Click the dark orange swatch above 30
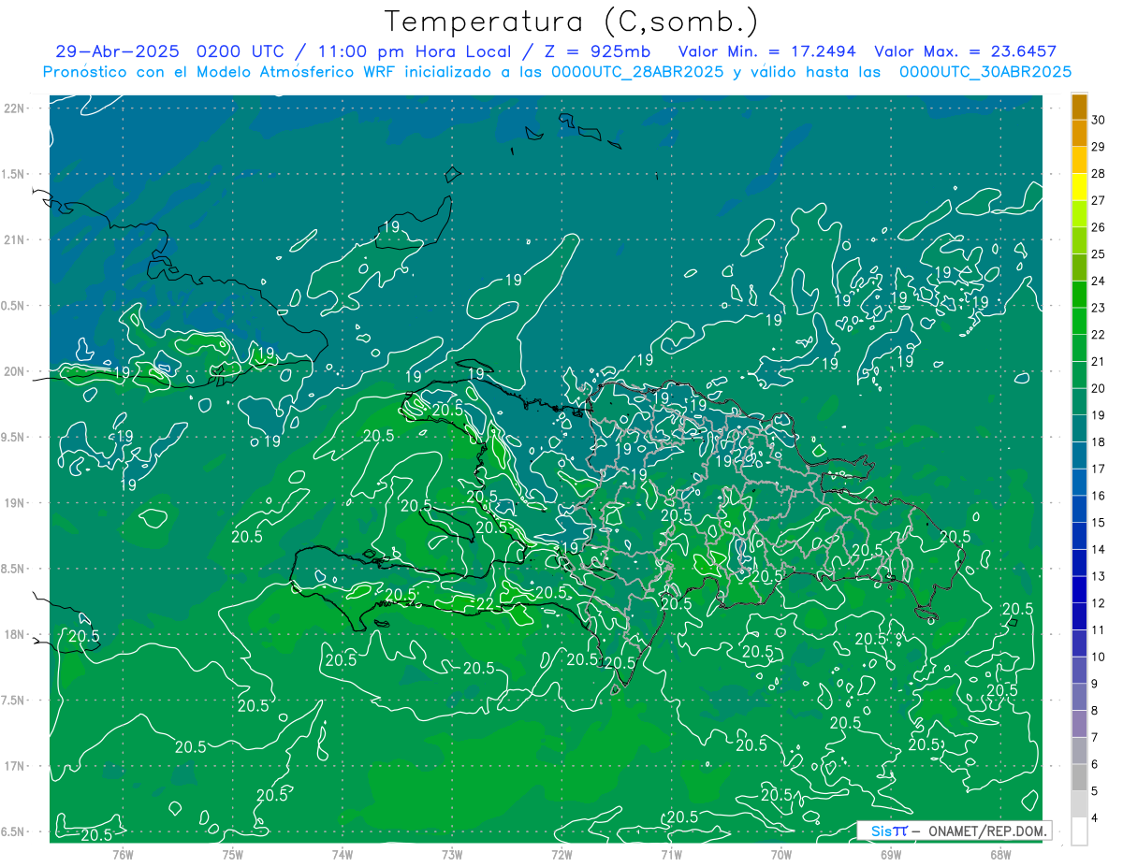The height and width of the screenshot is (867, 1123). click(1080, 107)
